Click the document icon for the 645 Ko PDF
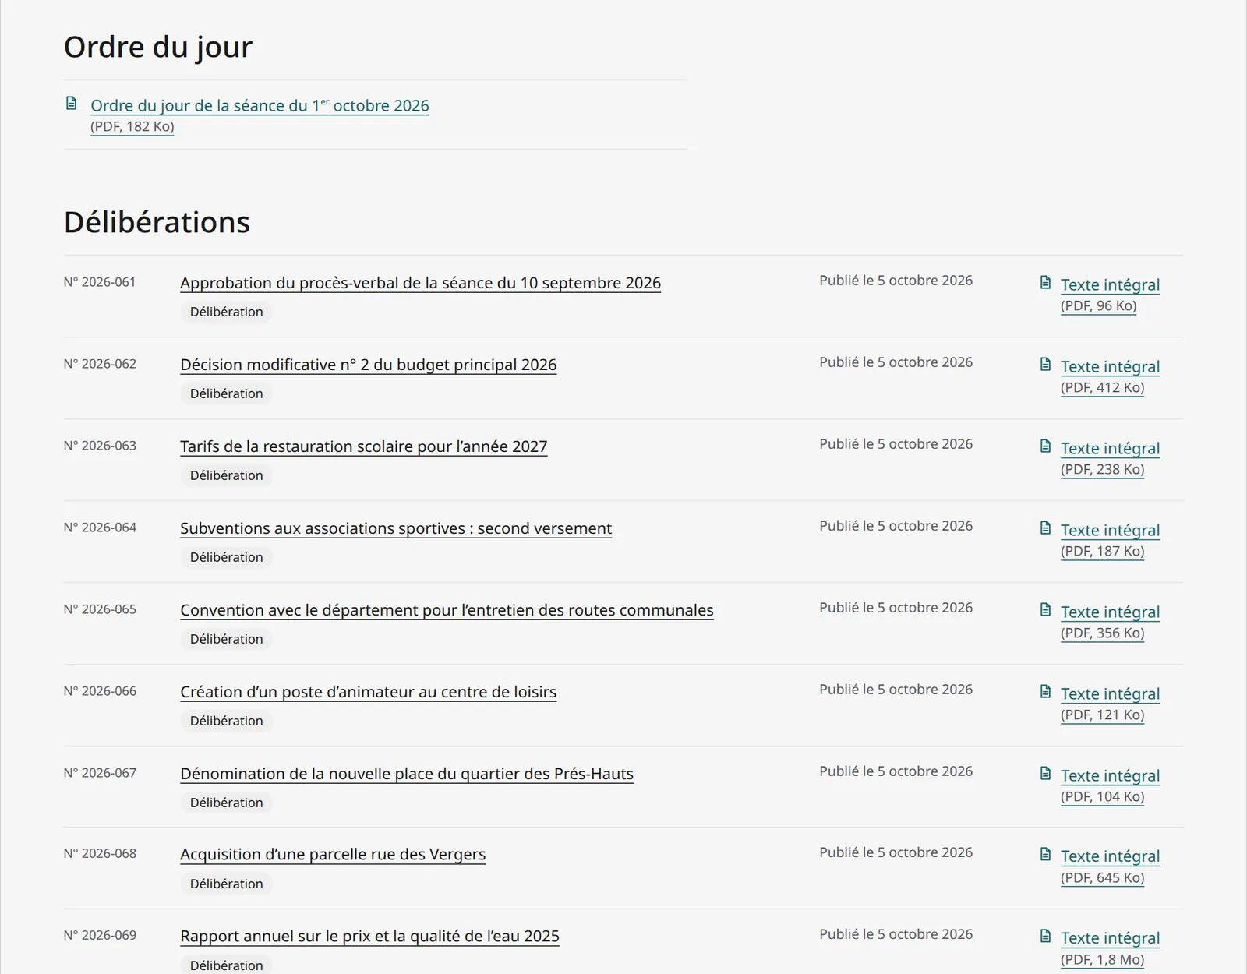This screenshot has width=1247, height=974. click(1045, 854)
